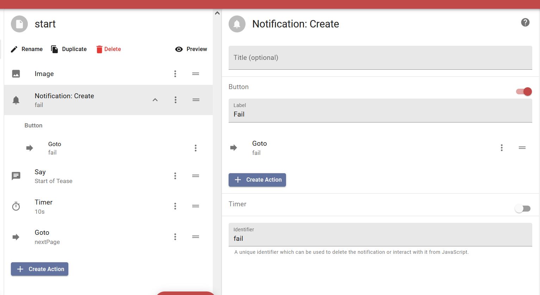
Task: Click the Button heading in left list
Action: tap(33, 126)
